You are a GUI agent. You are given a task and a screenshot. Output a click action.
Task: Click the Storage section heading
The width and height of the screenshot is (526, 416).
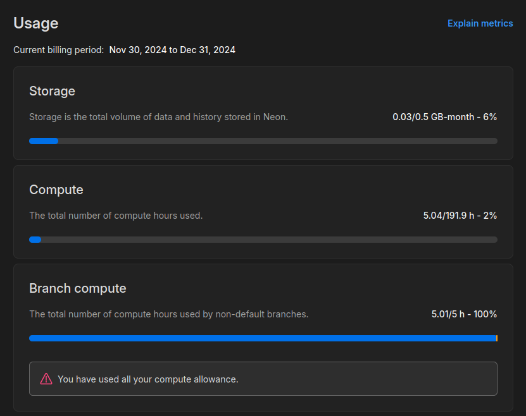pos(52,91)
